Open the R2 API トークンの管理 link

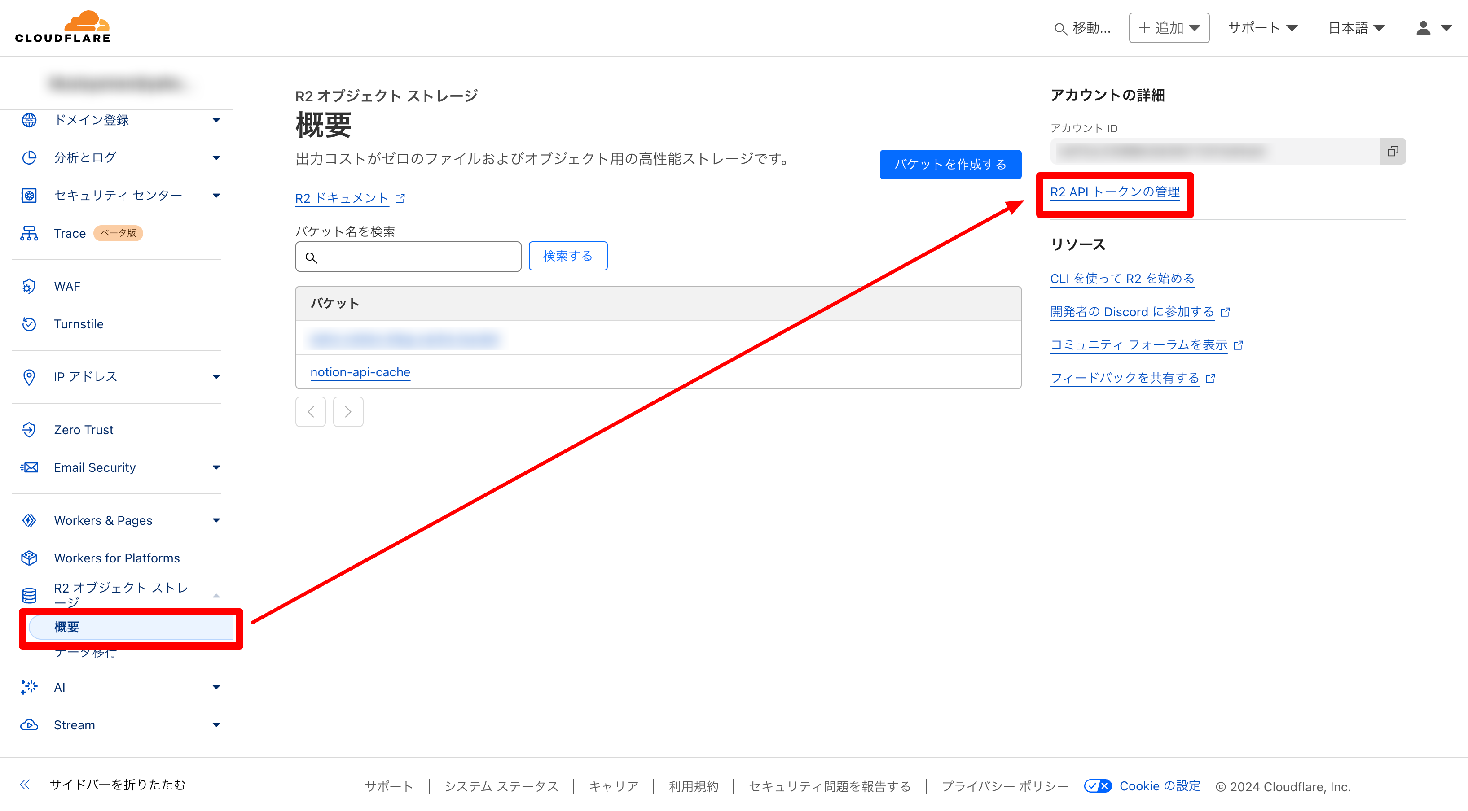point(1115,192)
